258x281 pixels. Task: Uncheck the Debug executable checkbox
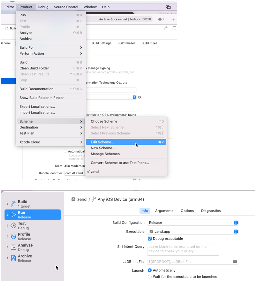(150, 239)
